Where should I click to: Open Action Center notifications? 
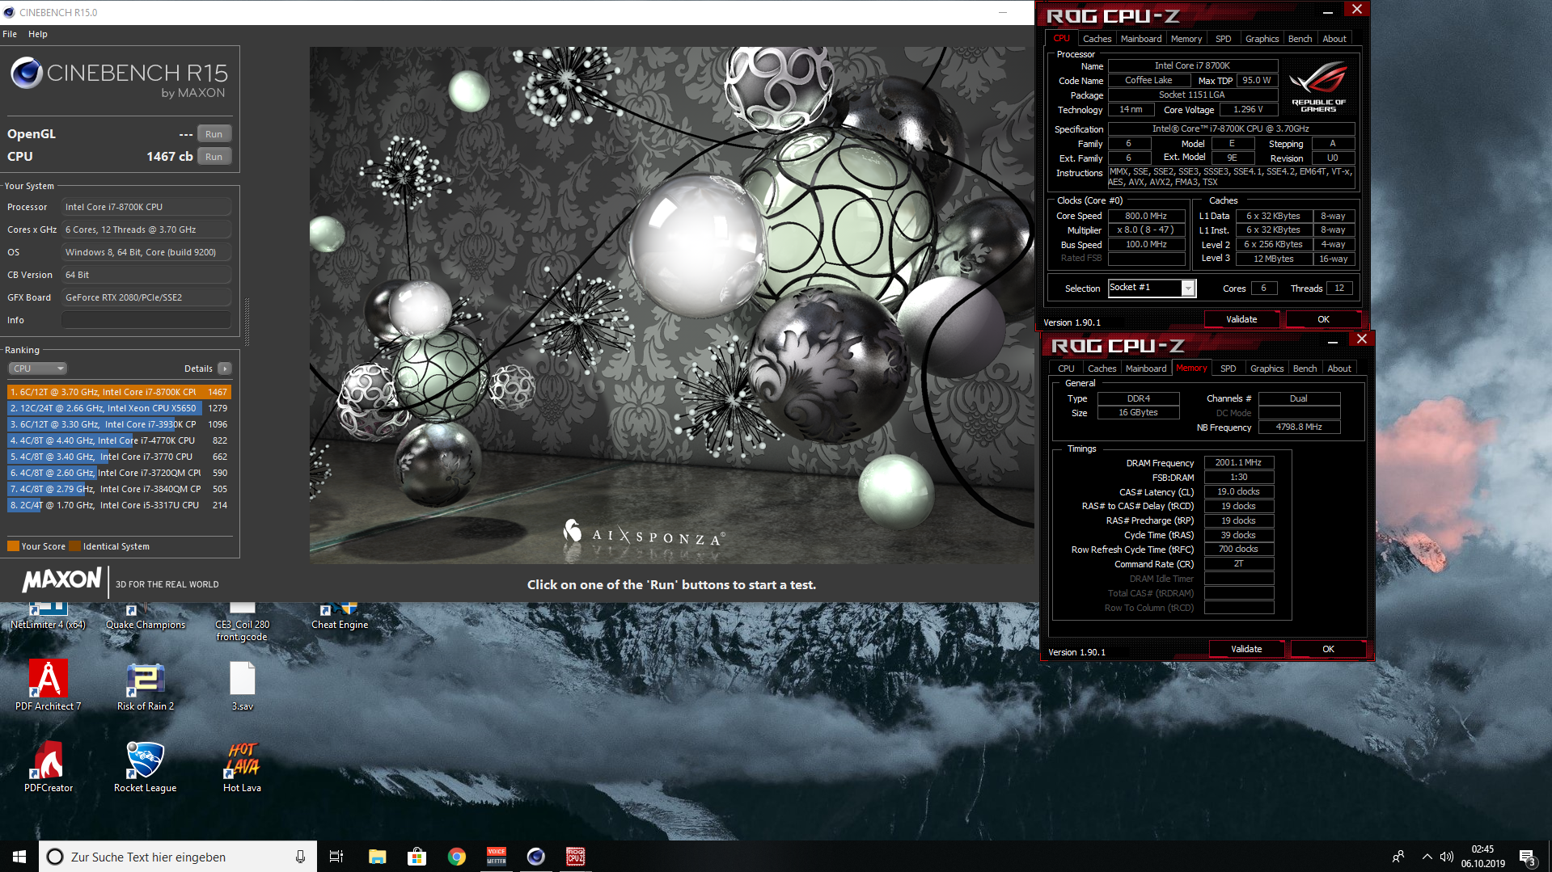coord(1527,857)
